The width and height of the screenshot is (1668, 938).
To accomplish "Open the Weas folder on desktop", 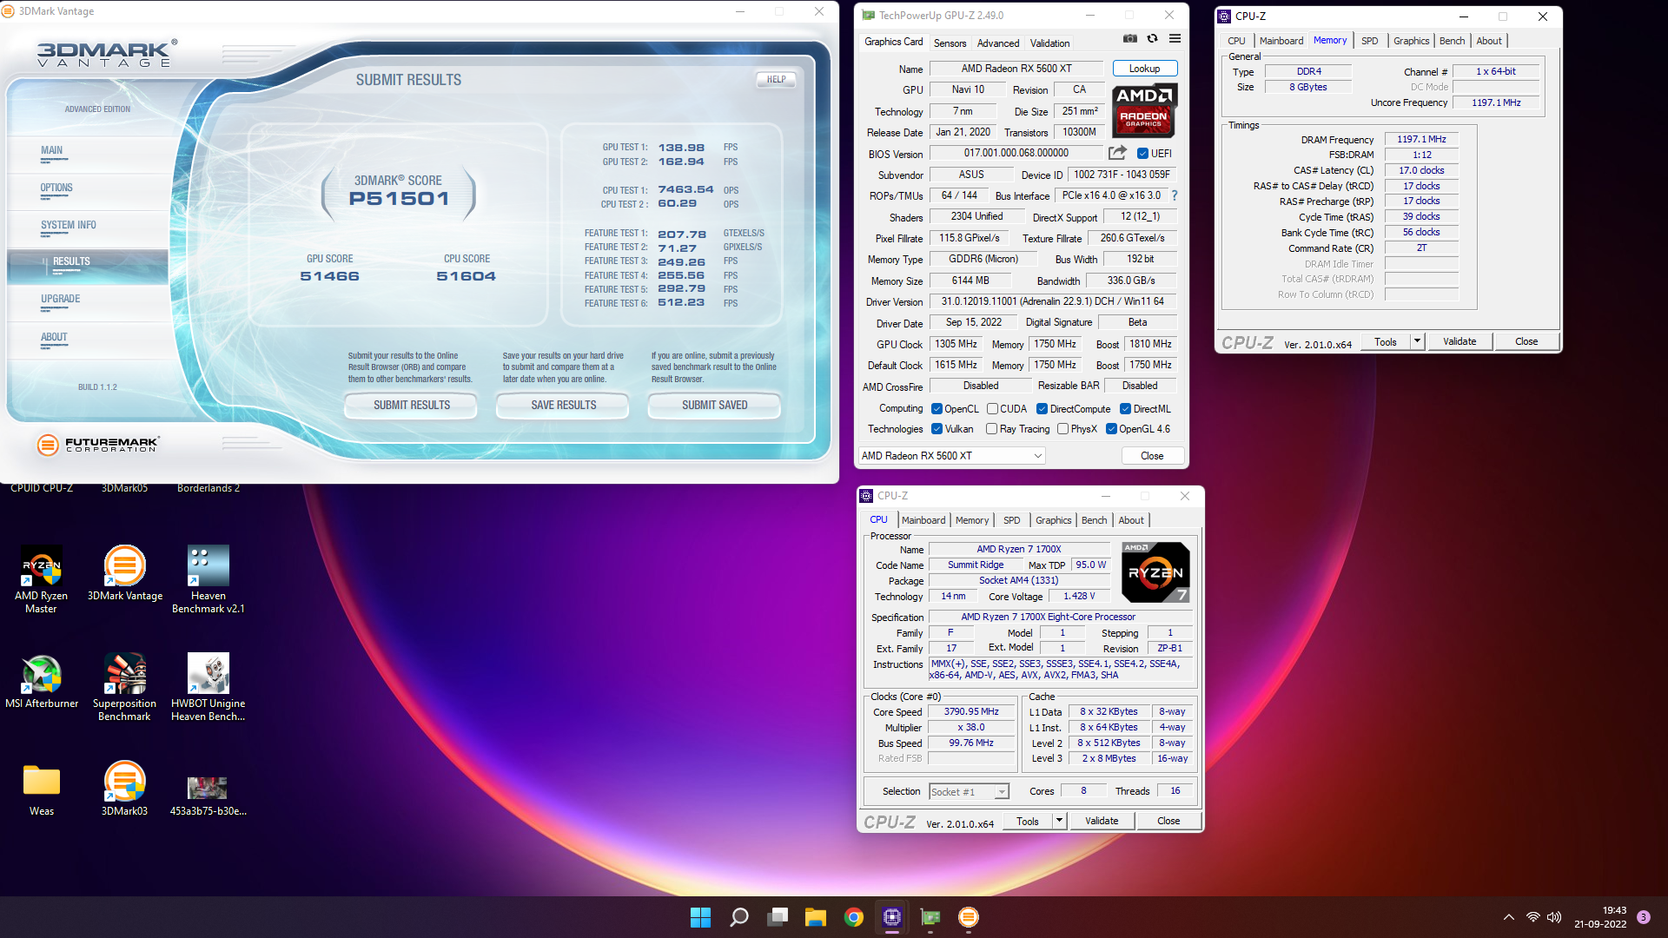I will (x=42, y=789).
